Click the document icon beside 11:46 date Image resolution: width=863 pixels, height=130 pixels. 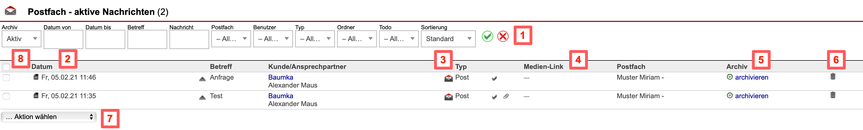click(36, 77)
